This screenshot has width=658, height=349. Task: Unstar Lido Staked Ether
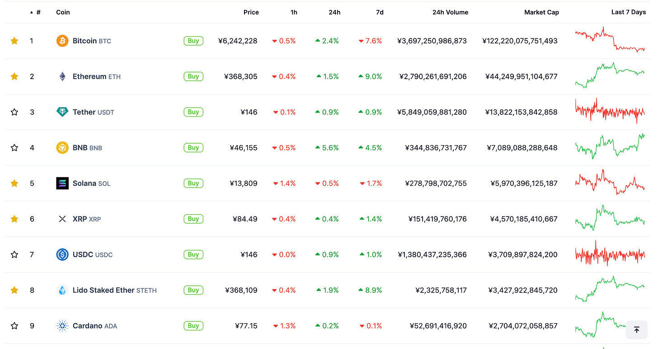click(x=14, y=290)
